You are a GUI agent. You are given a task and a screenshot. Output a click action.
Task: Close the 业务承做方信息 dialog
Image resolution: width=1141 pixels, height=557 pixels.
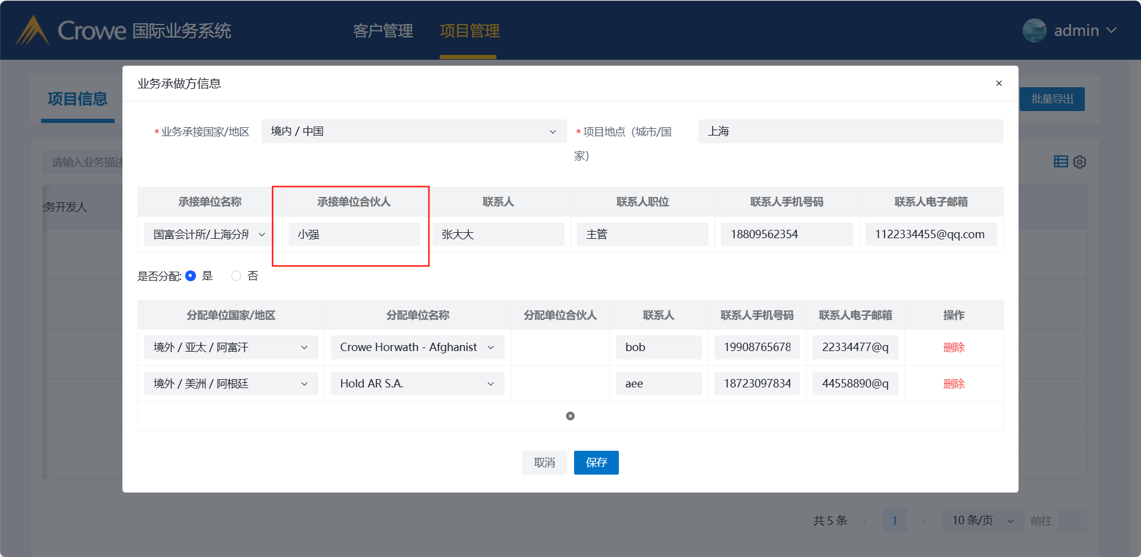[x=999, y=84]
